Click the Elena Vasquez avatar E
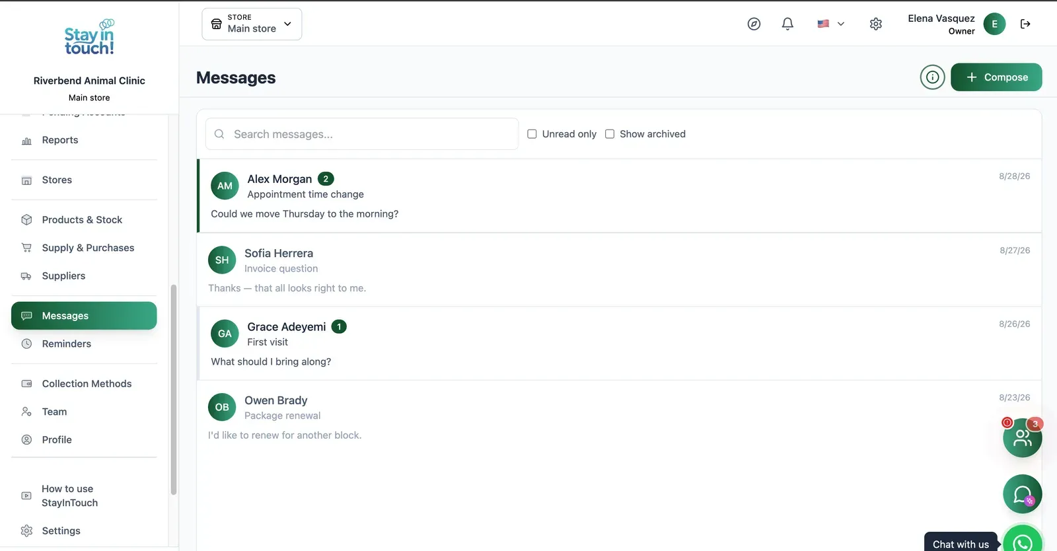 (x=994, y=24)
